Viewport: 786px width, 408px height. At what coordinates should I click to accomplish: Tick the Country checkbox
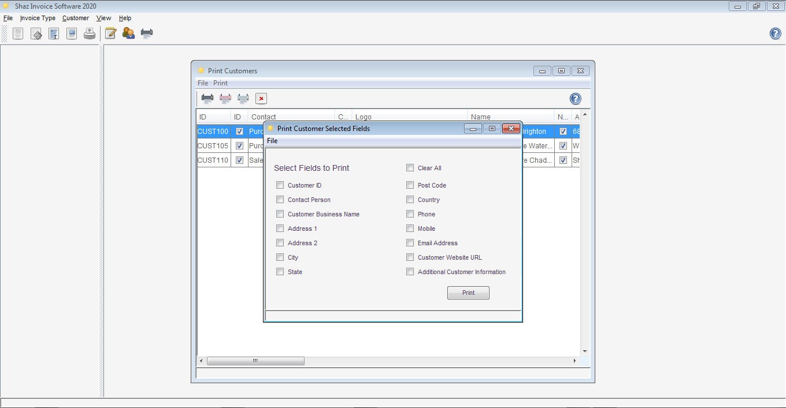[x=410, y=200]
